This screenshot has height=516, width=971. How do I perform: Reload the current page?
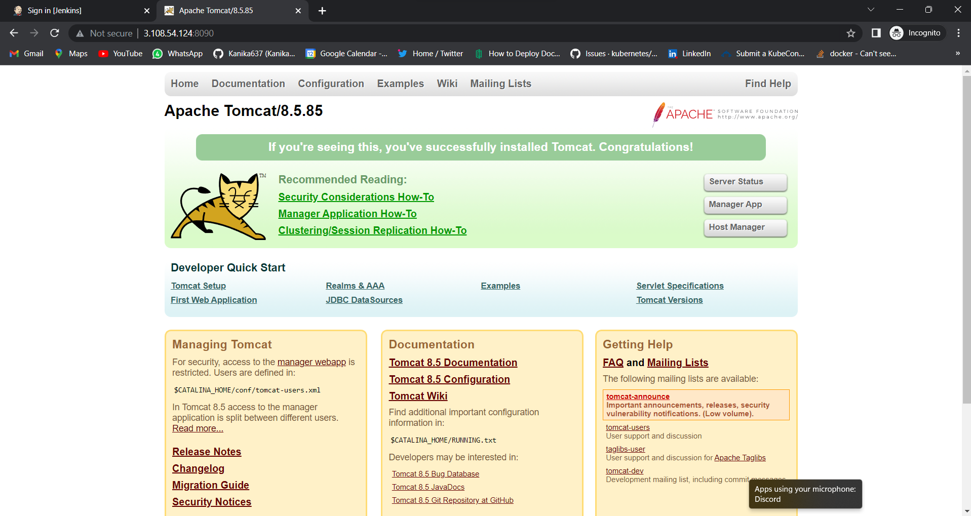point(55,33)
